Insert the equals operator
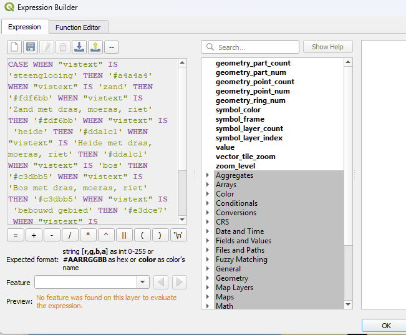 [16, 235]
